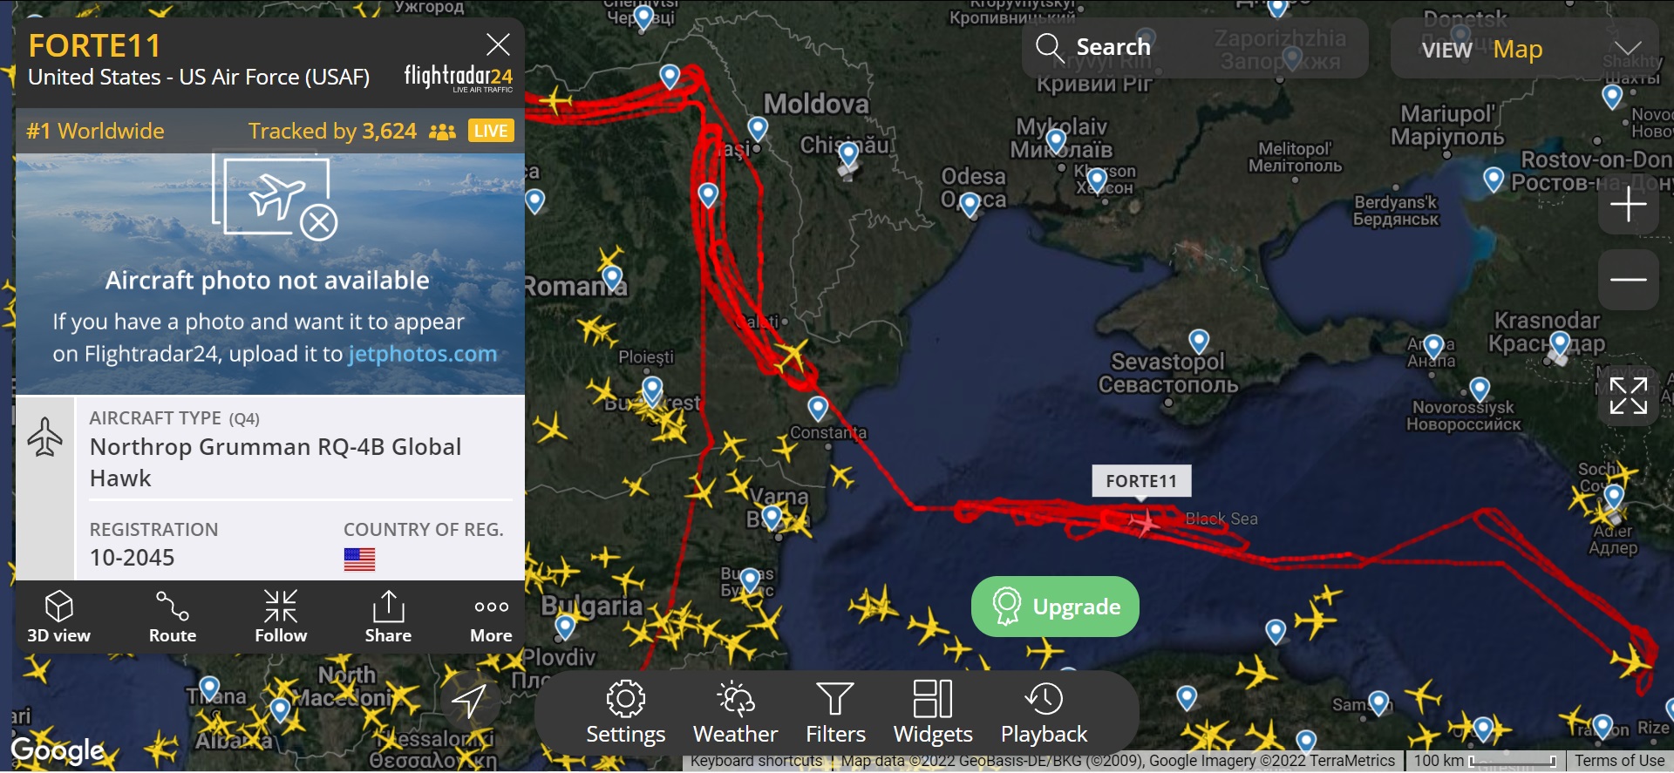Open the 3D view cube icon
Image resolution: width=1674 pixels, height=773 pixels.
coord(58,616)
